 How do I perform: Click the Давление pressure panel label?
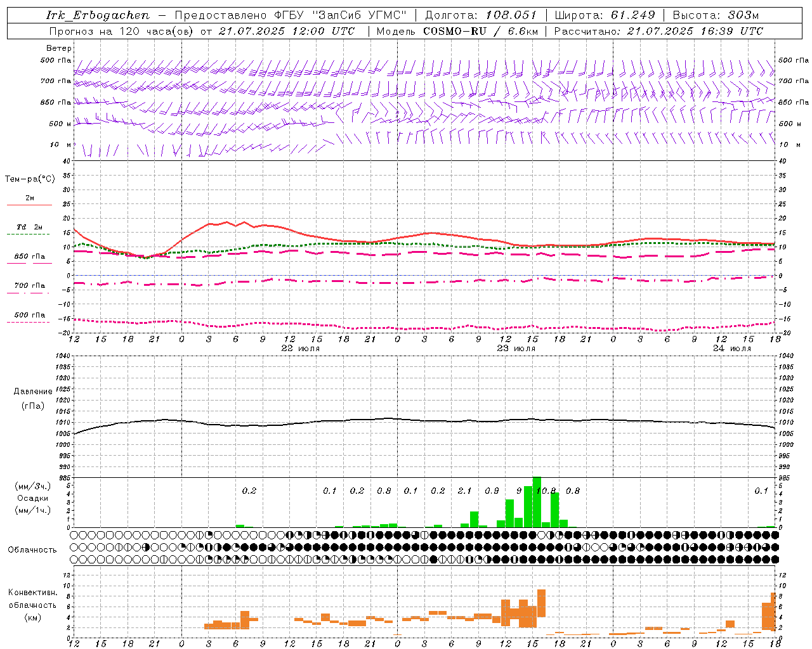[x=33, y=392]
